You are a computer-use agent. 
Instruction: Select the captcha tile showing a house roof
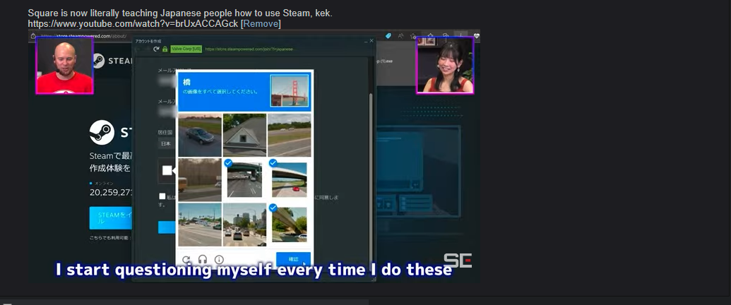(x=244, y=135)
